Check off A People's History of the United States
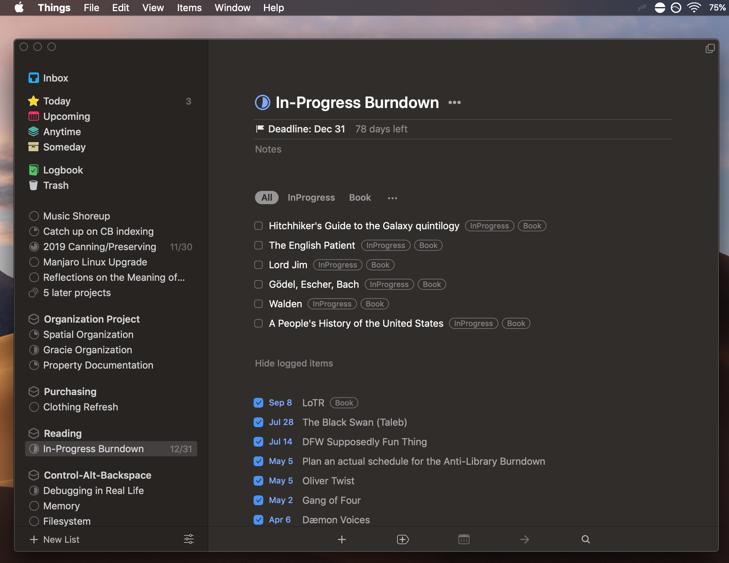Screen dimensions: 729x563 [258, 323]
